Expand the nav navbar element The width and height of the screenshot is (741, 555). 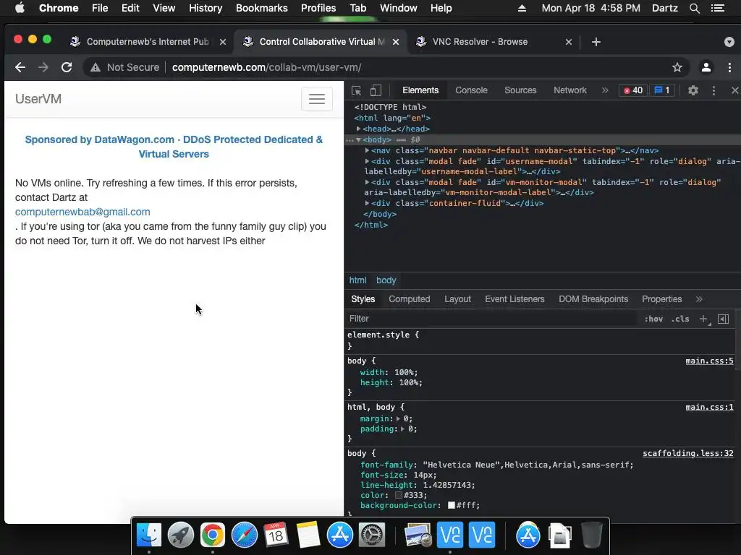click(x=367, y=150)
